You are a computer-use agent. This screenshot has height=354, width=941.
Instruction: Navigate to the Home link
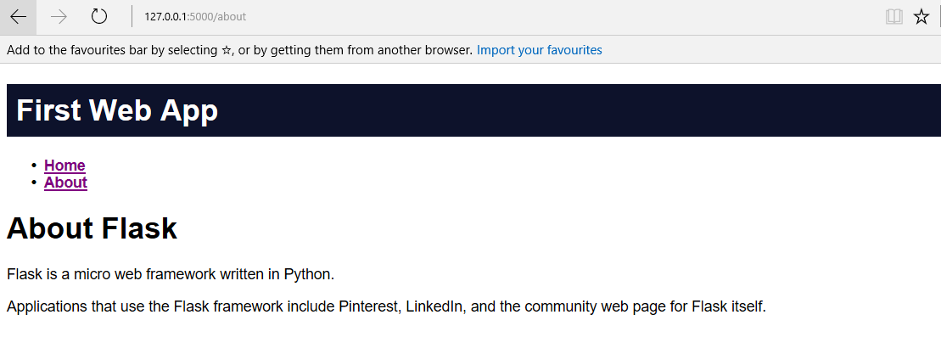click(x=64, y=166)
